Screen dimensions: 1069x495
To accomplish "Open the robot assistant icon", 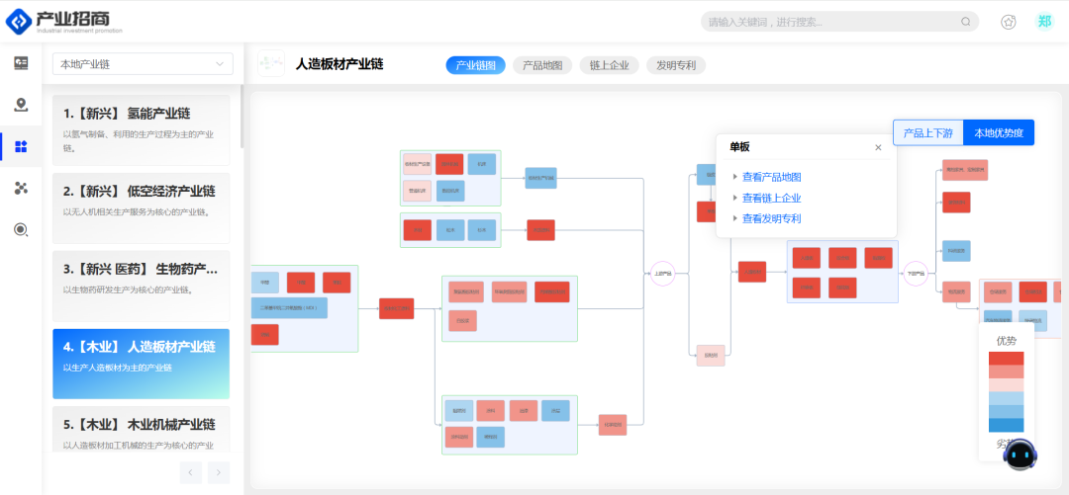I will point(1020,454).
